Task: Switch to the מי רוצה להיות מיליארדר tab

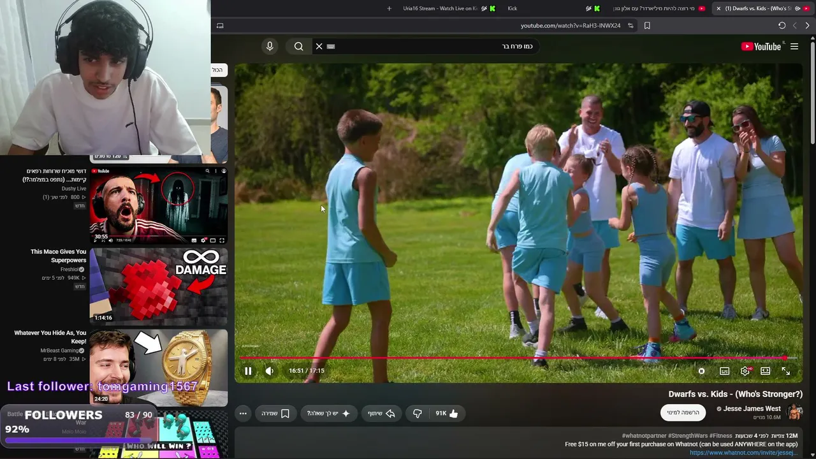Action: pos(658,8)
